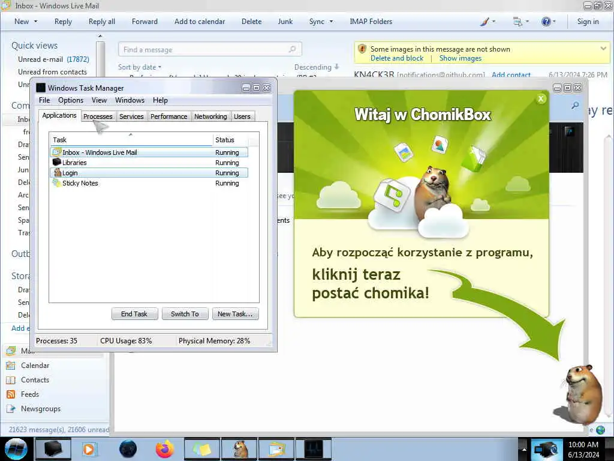This screenshot has height=461, width=614.
Task: Open the Task Manager taskbar button
Action: click(x=314, y=449)
